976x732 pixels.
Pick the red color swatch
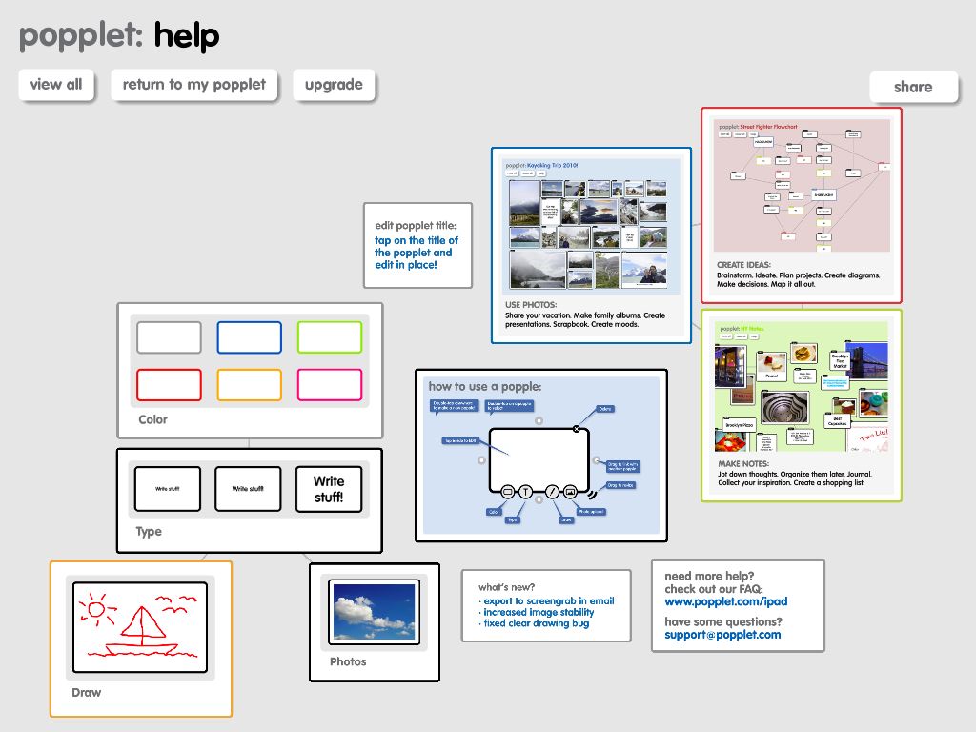[169, 385]
